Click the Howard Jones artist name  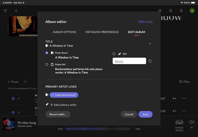point(24,126)
